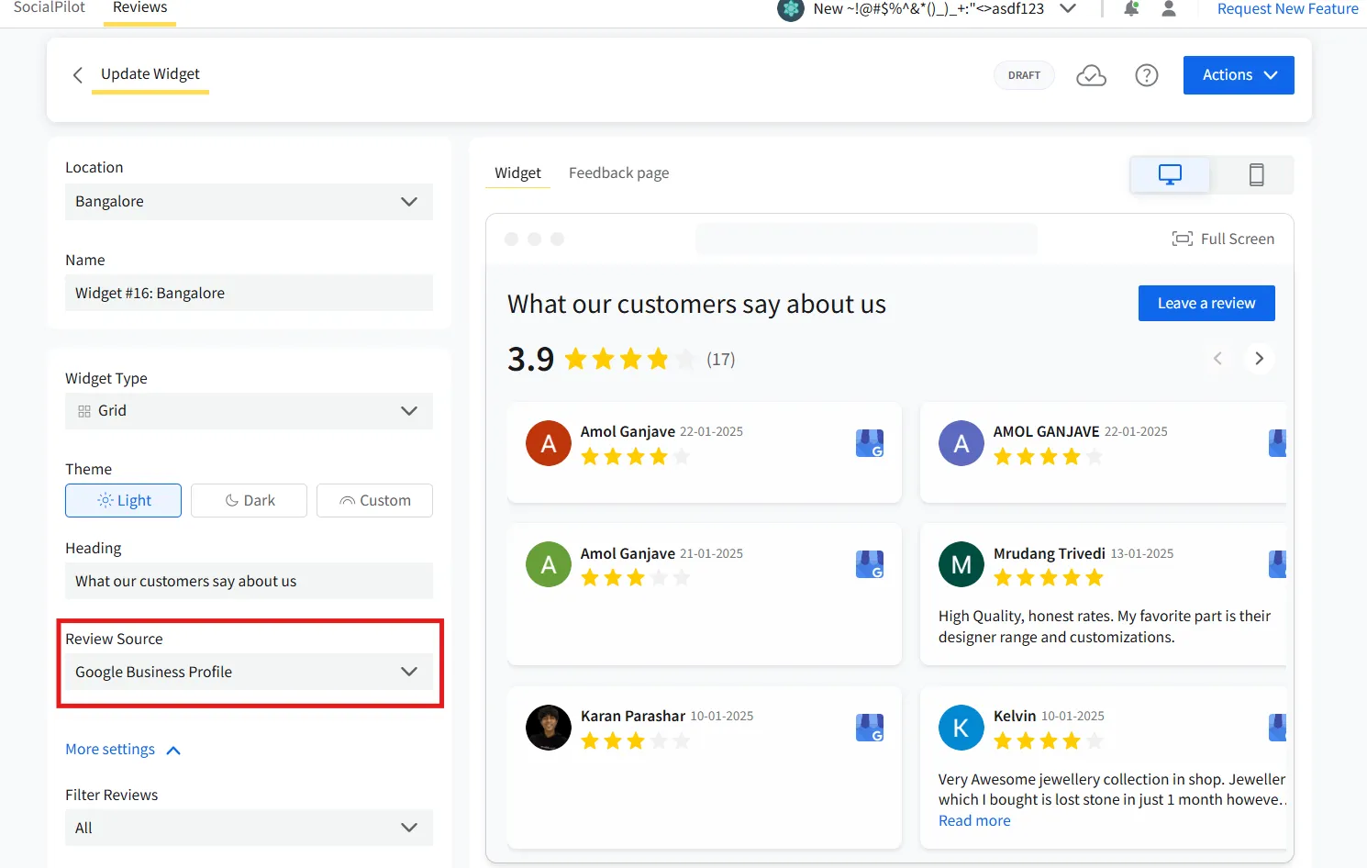Open the Location dropdown showing Bangalore
The image size is (1367, 868).
249,201
